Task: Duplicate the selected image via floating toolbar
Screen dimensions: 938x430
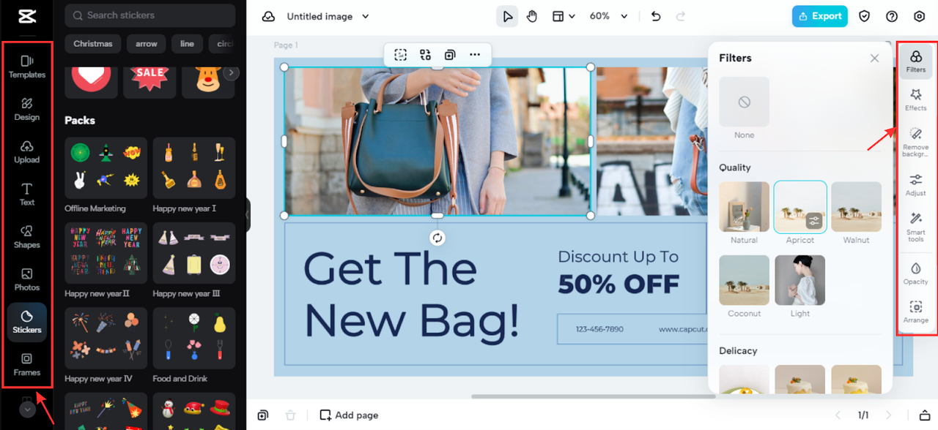Action: click(450, 54)
